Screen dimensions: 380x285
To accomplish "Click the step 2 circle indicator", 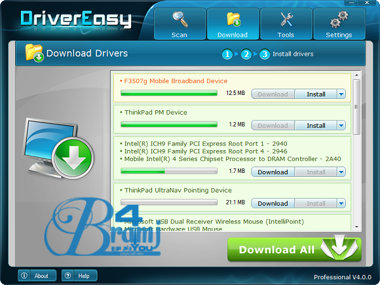I will coord(246,54).
